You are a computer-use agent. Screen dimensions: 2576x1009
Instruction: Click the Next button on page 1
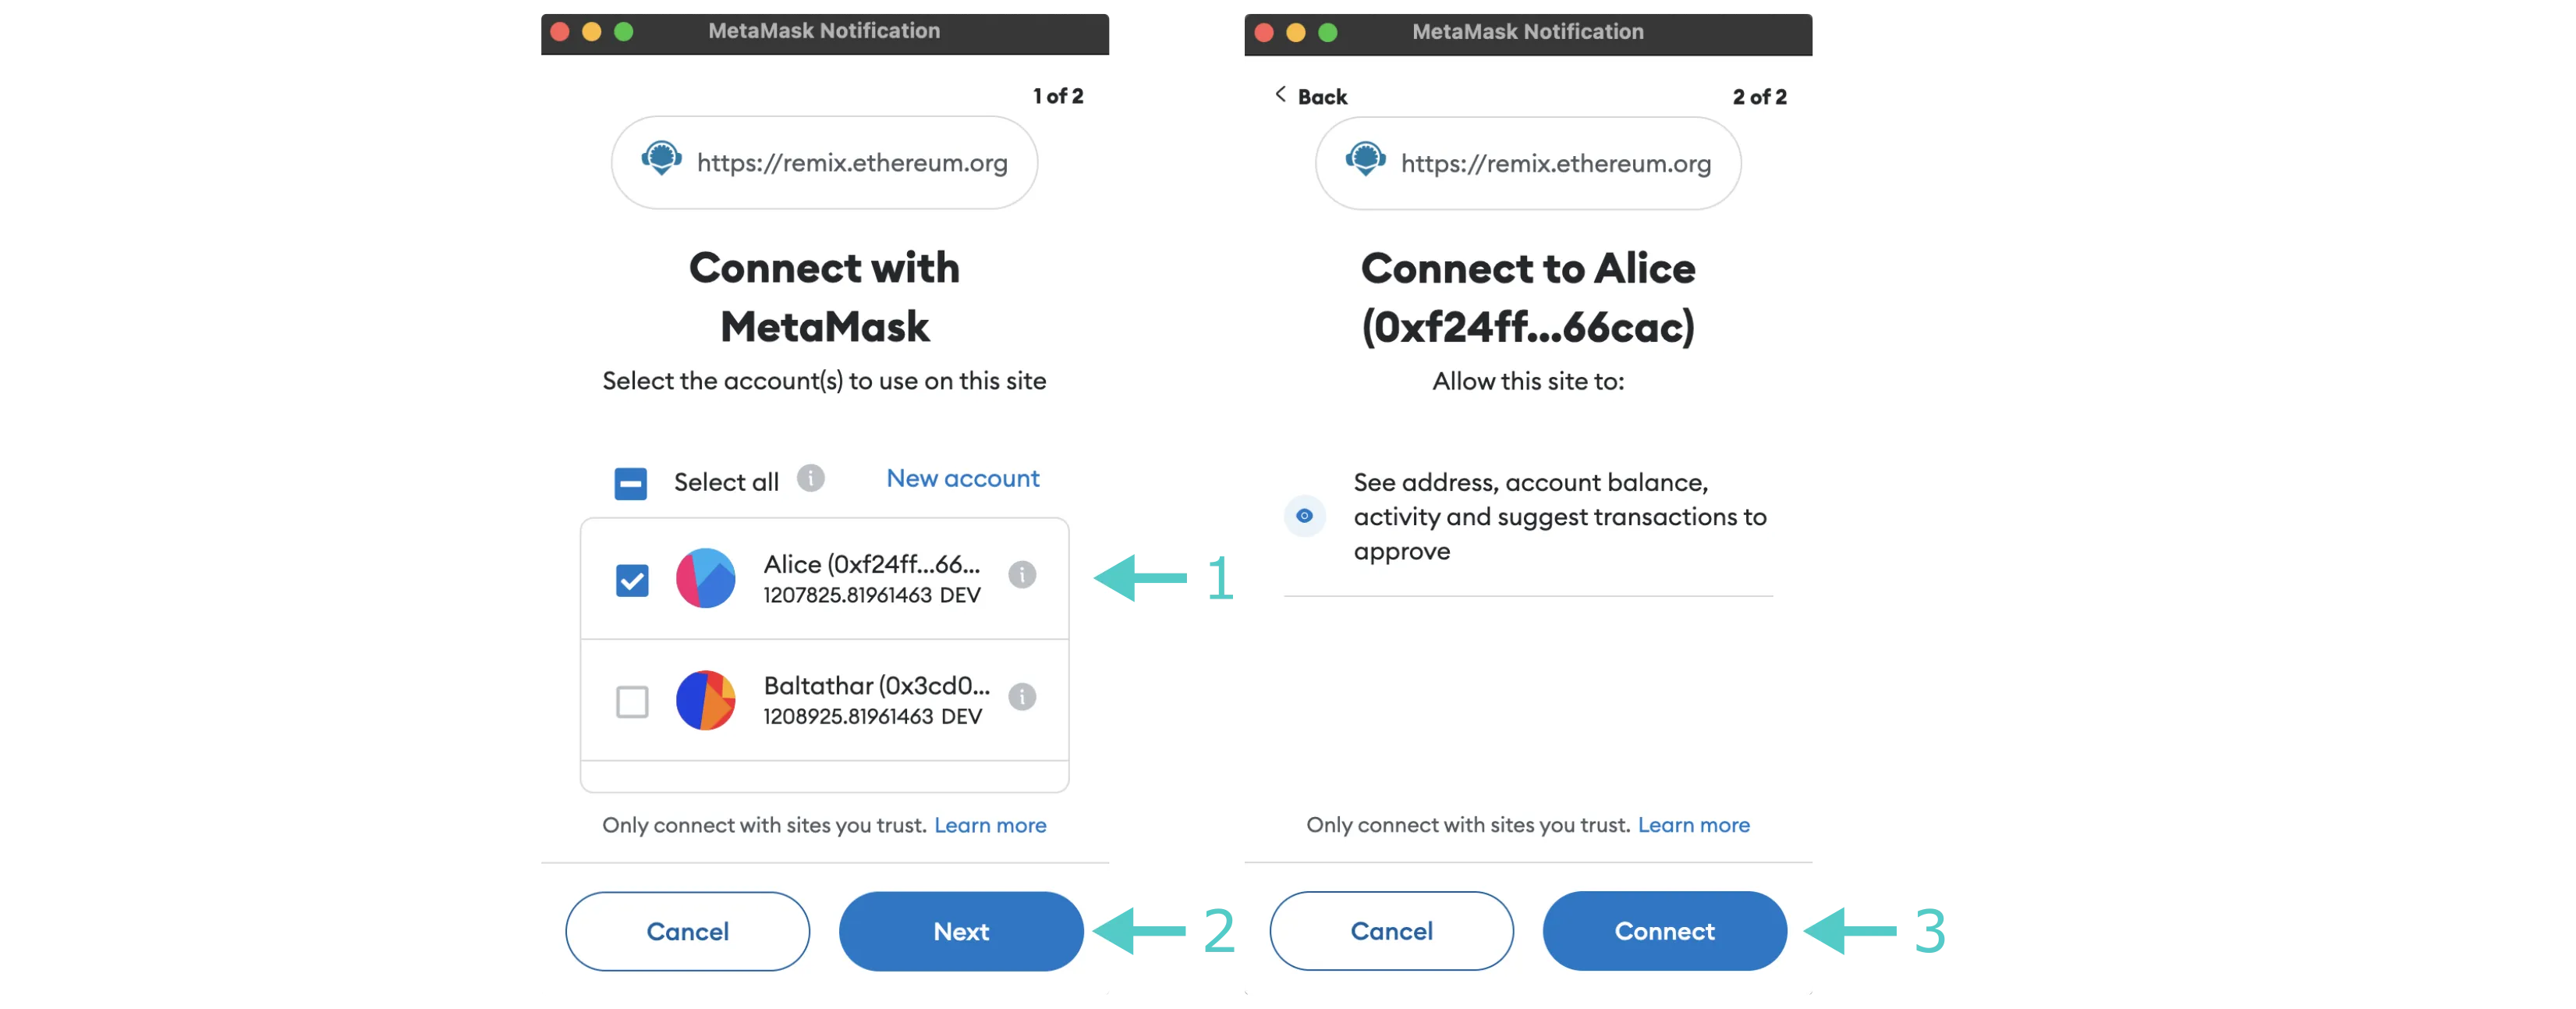click(959, 932)
